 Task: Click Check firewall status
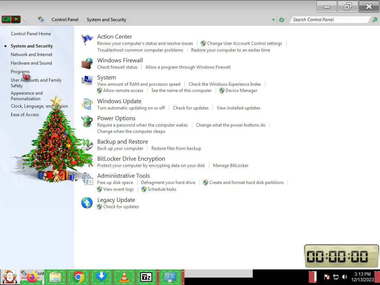(117, 67)
